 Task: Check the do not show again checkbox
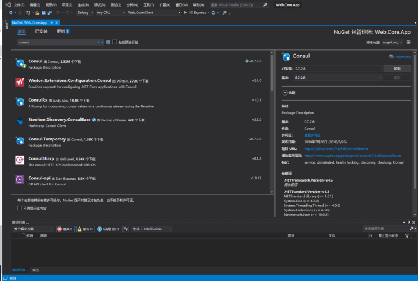(20, 208)
